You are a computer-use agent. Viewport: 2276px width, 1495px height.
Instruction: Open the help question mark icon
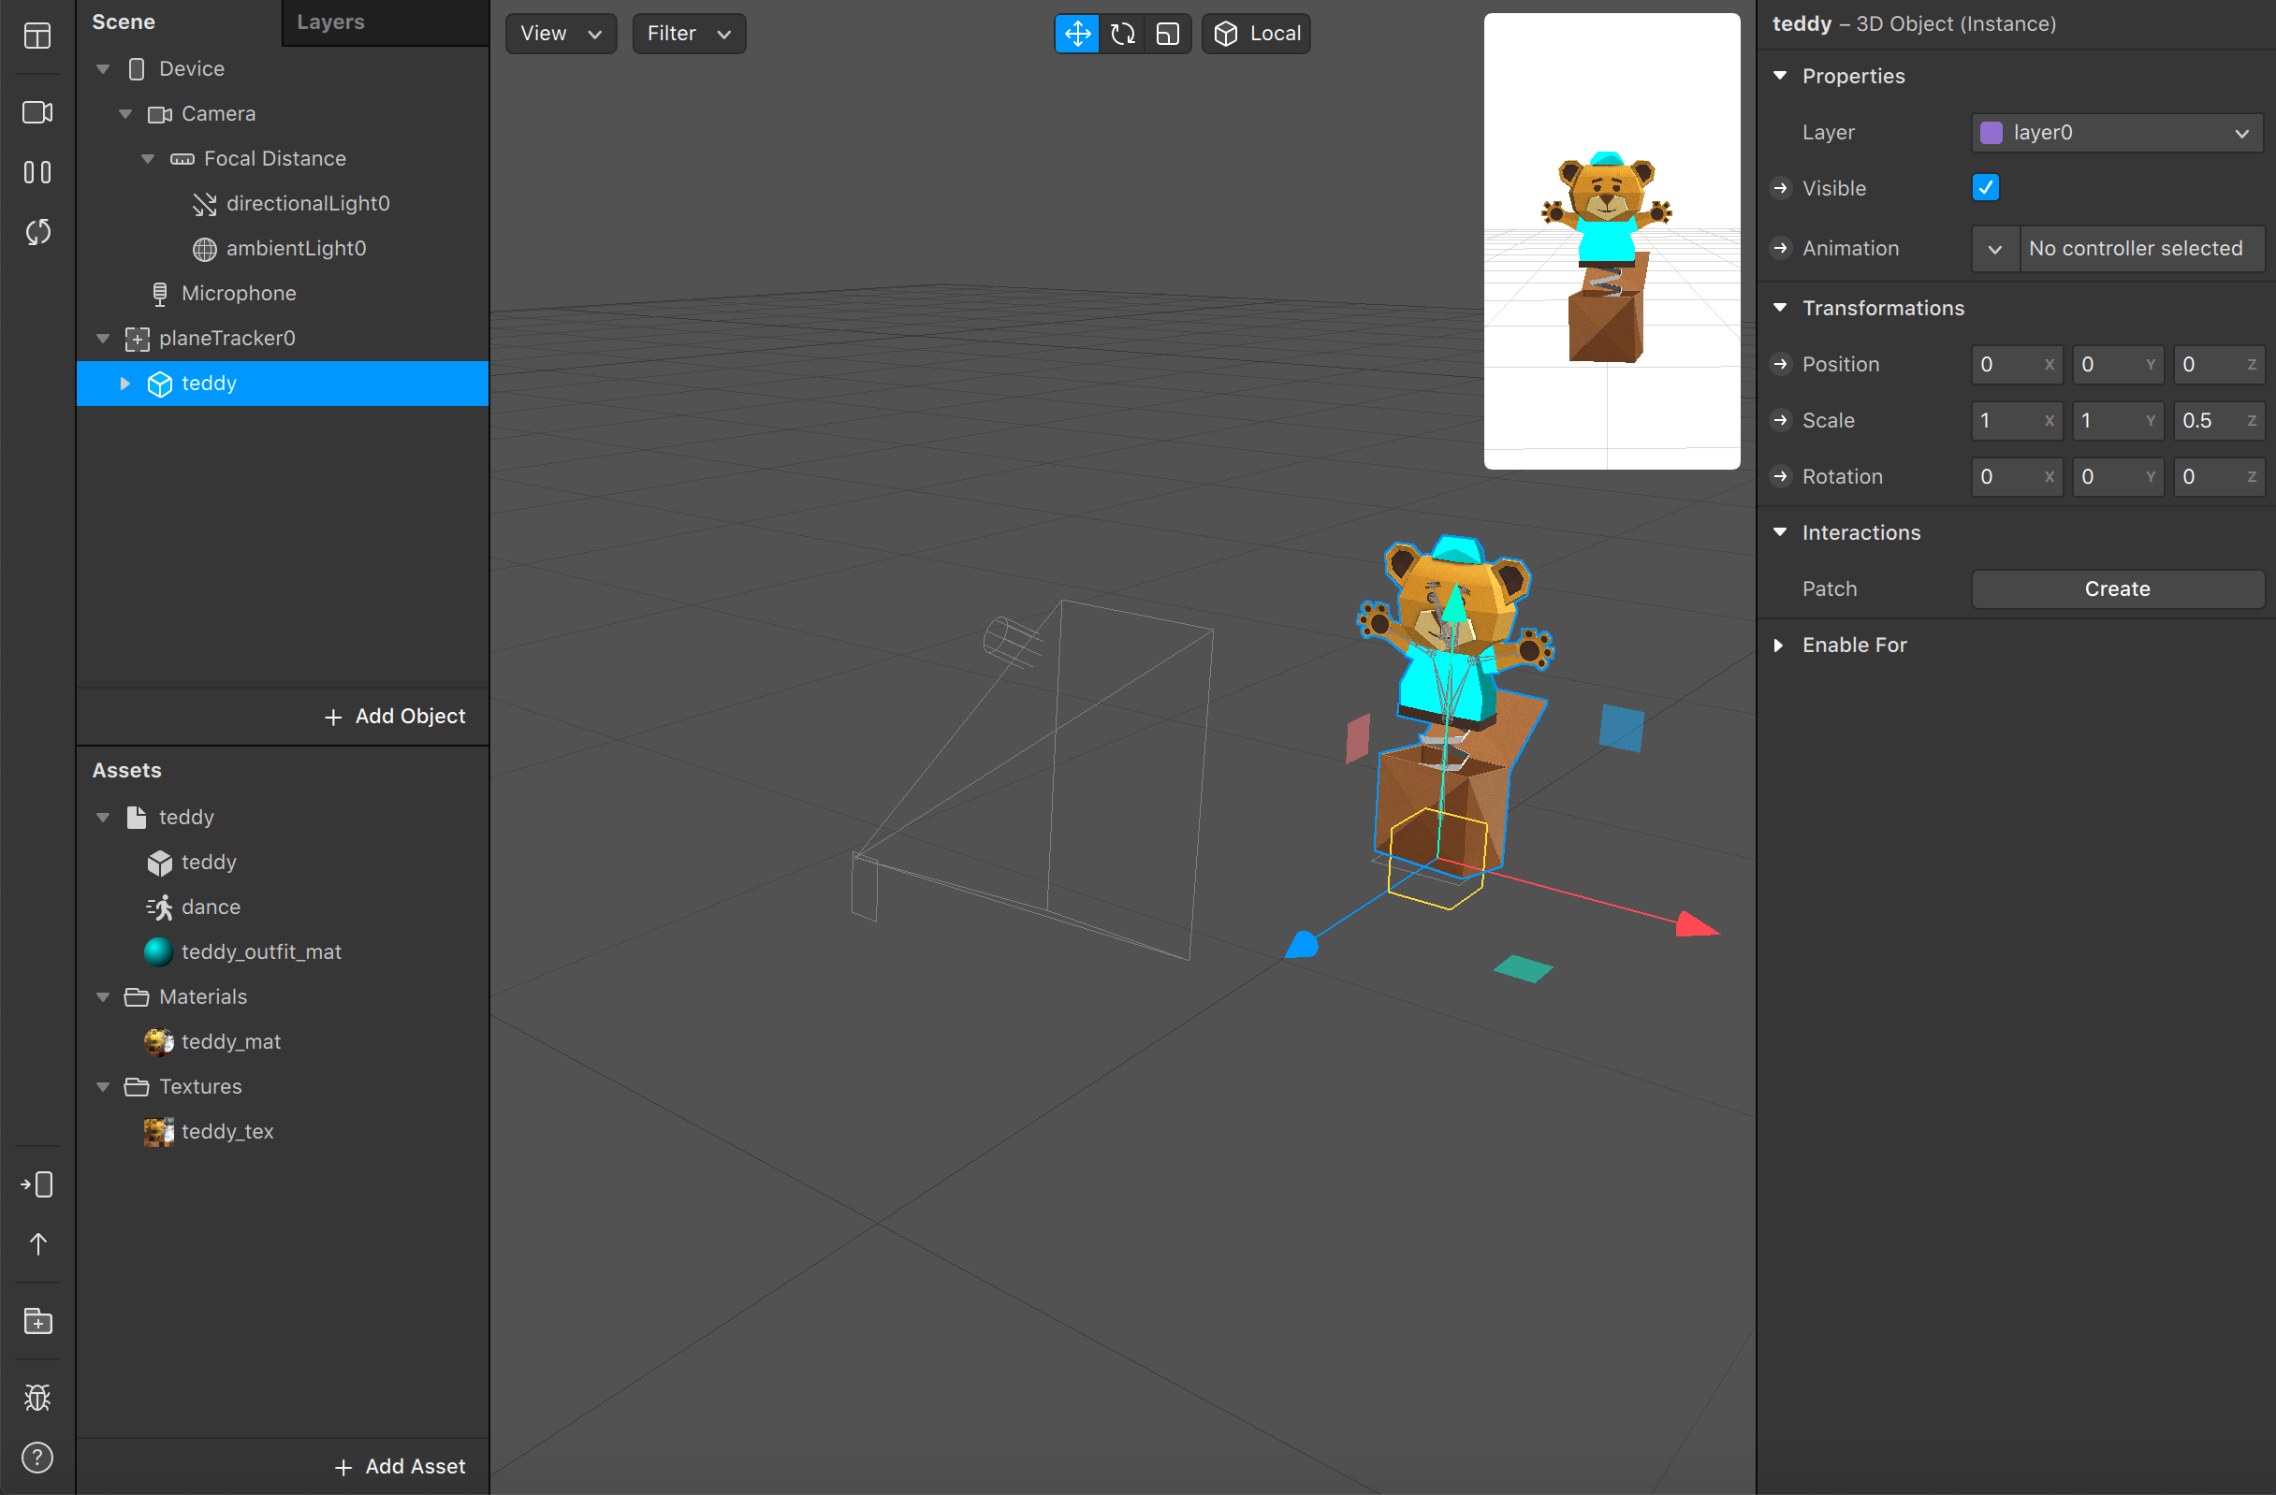(x=37, y=1458)
